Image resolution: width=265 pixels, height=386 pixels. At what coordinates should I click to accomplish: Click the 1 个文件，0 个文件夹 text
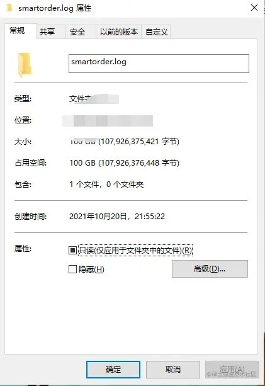106,184
